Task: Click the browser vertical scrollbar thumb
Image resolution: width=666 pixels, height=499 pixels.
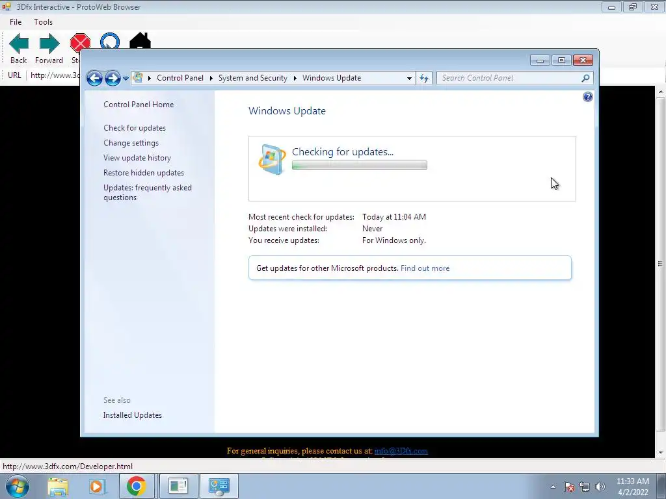Action: click(x=660, y=264)
